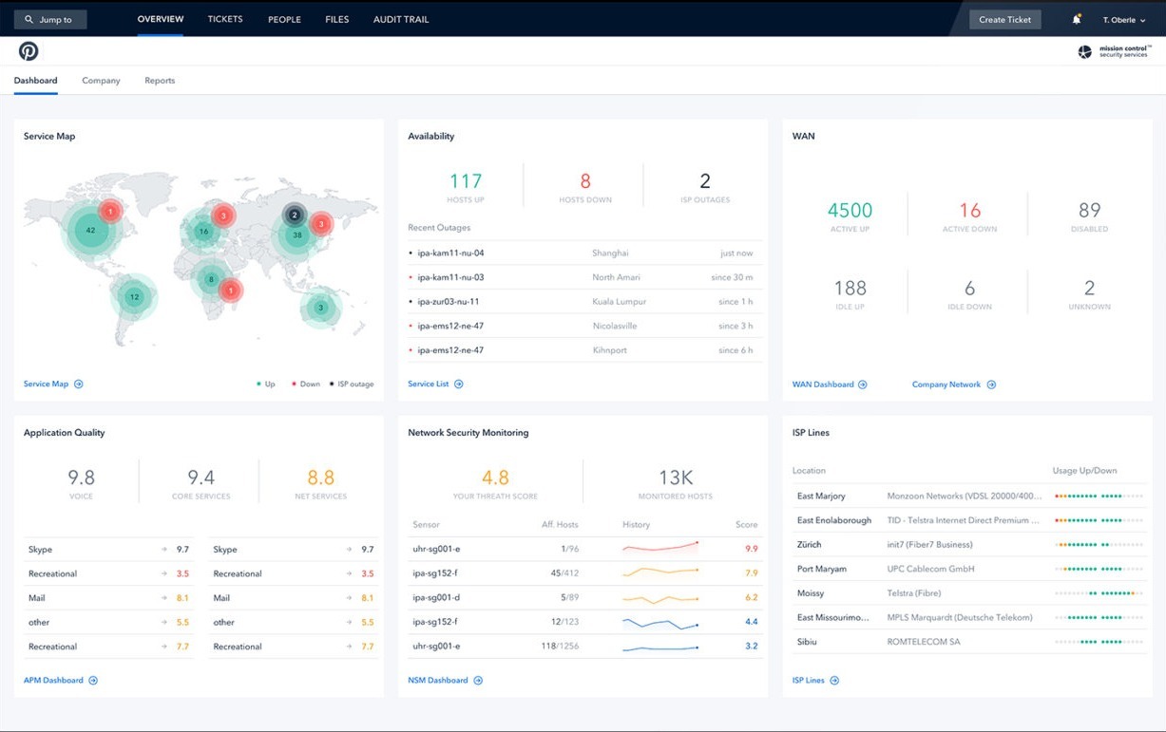Click the 8.8 Net Services score
1166x732 pixels.
point(320,478)
